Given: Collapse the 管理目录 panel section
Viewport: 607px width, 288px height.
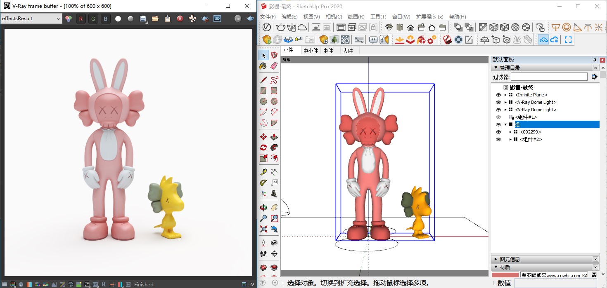Looking at the screenshot, I should click(496, 68).
